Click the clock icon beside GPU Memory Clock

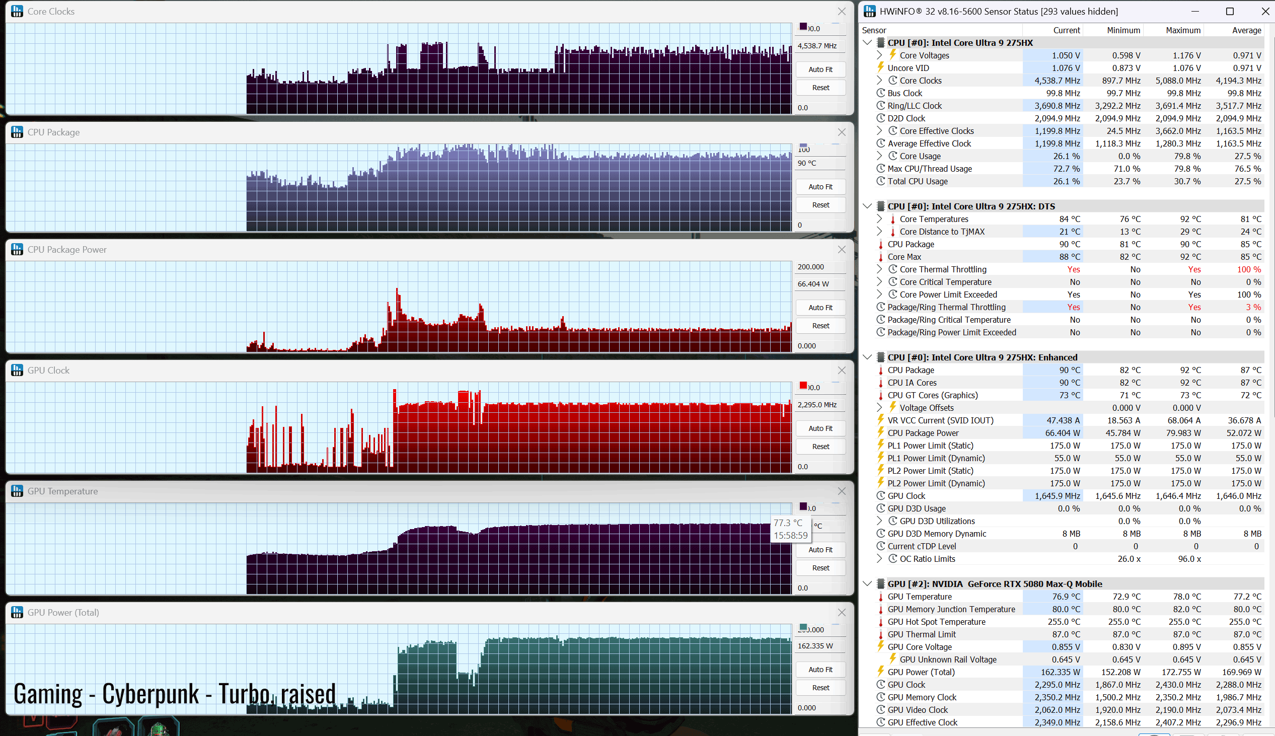pos(881,697)
